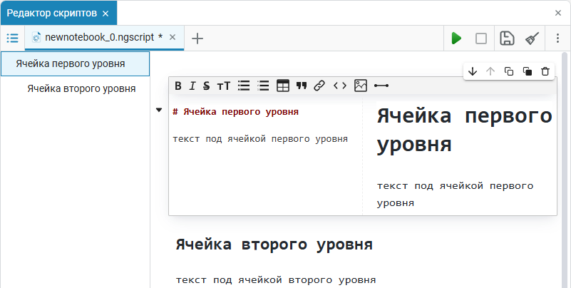Toggle the table of contents list icon
This screenshot has width=571, height=288.
coord(12,38)
